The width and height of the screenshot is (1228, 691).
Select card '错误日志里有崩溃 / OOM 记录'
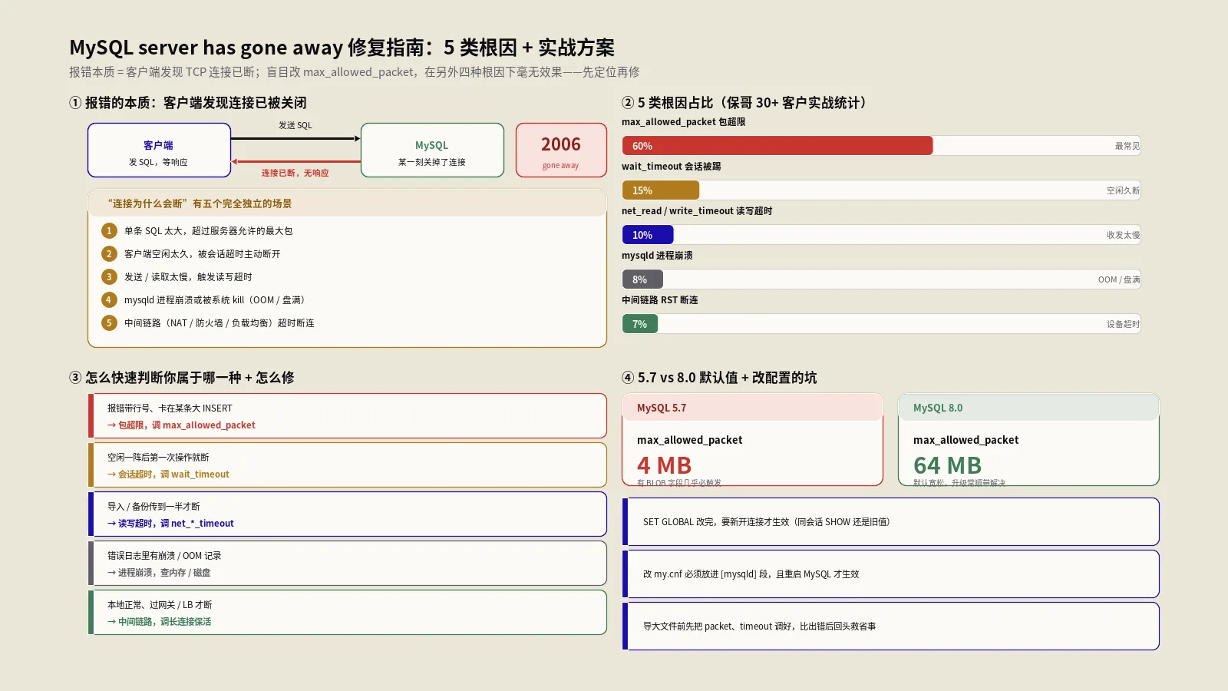348,564
